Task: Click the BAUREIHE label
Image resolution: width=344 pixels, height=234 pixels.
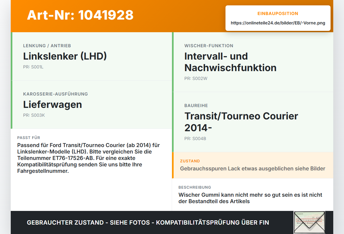Action: (196, 106)
